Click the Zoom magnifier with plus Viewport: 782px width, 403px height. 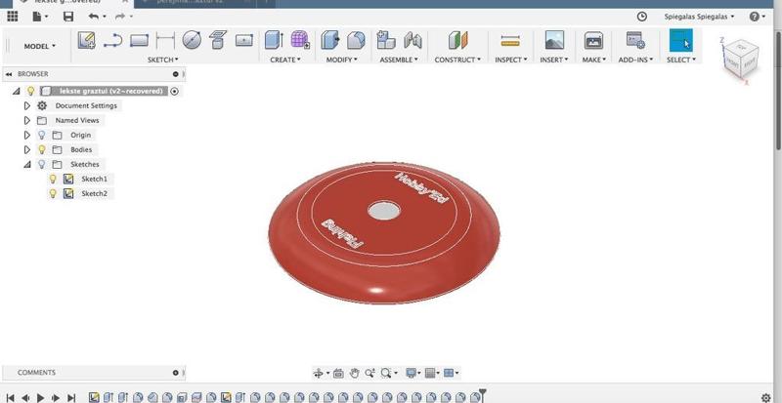[369, 373]
